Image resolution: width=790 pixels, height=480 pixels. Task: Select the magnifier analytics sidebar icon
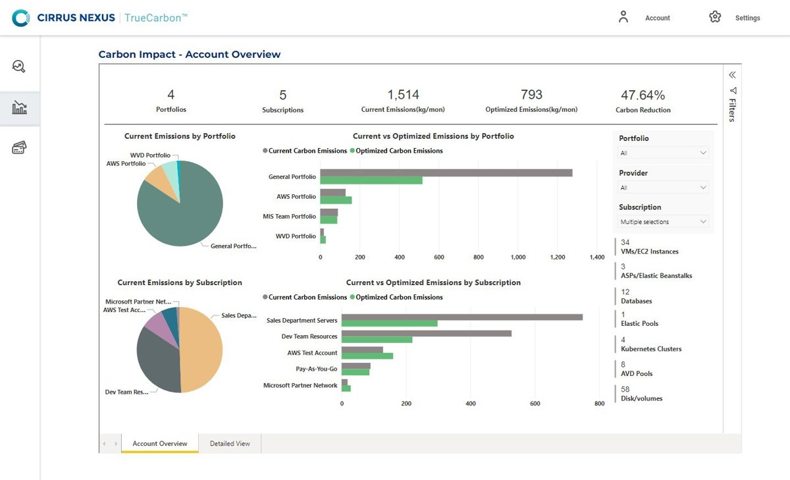19,67
